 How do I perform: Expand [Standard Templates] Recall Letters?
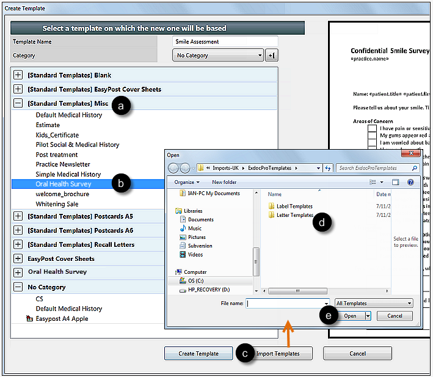(18, 244)
